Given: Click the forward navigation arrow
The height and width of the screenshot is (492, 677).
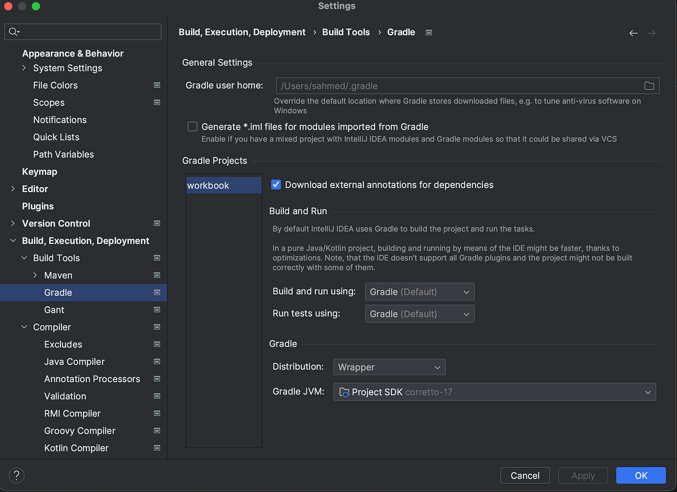Looking at the screenshot, I should tap(651, 33).
